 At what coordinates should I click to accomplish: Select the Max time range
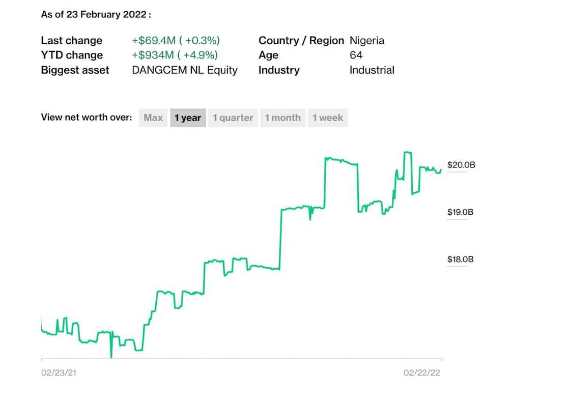tap(153, 118)
